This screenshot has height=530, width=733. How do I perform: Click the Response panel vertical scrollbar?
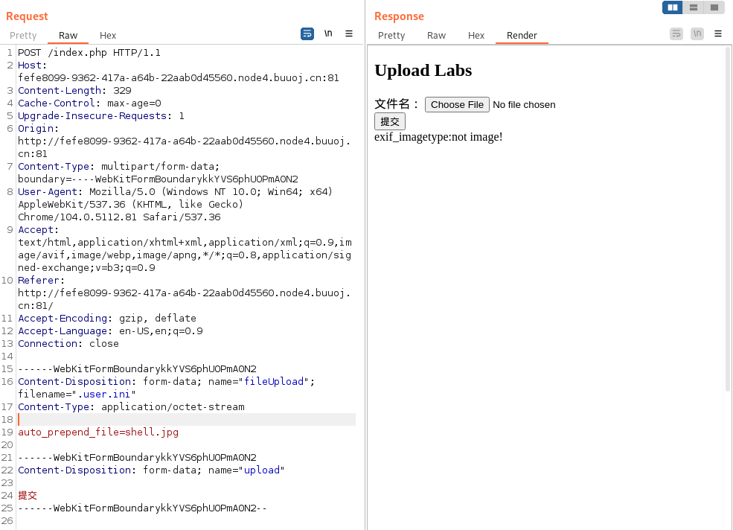pyautogui.click(x=728, y=219)
